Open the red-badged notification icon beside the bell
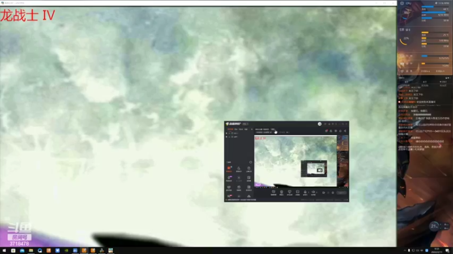The width and height of the screenshot is (453, 254). pyautogui.click(x=327, y=131)
